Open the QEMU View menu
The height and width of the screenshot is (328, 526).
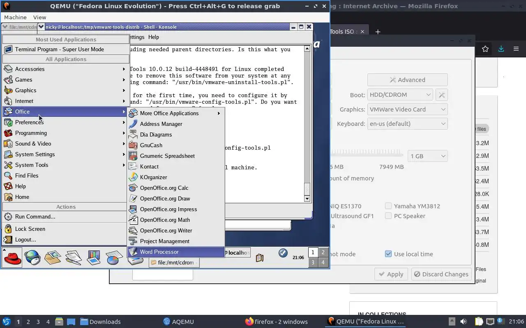pyautogui.click(x=39, y=17)
